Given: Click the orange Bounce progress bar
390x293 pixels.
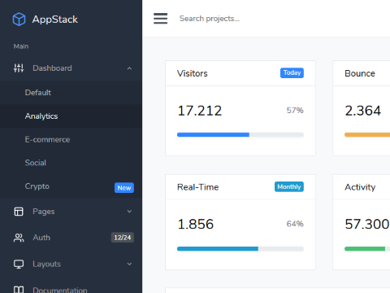Looking at the screenshot, I should (x=367, y=135).
